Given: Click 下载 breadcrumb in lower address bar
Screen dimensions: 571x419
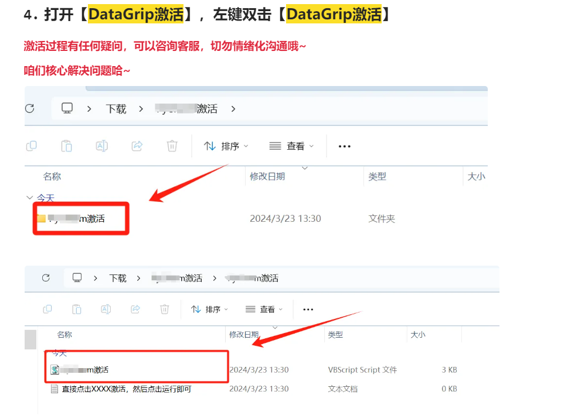Looking at the screenshot, I should (118, 278).
